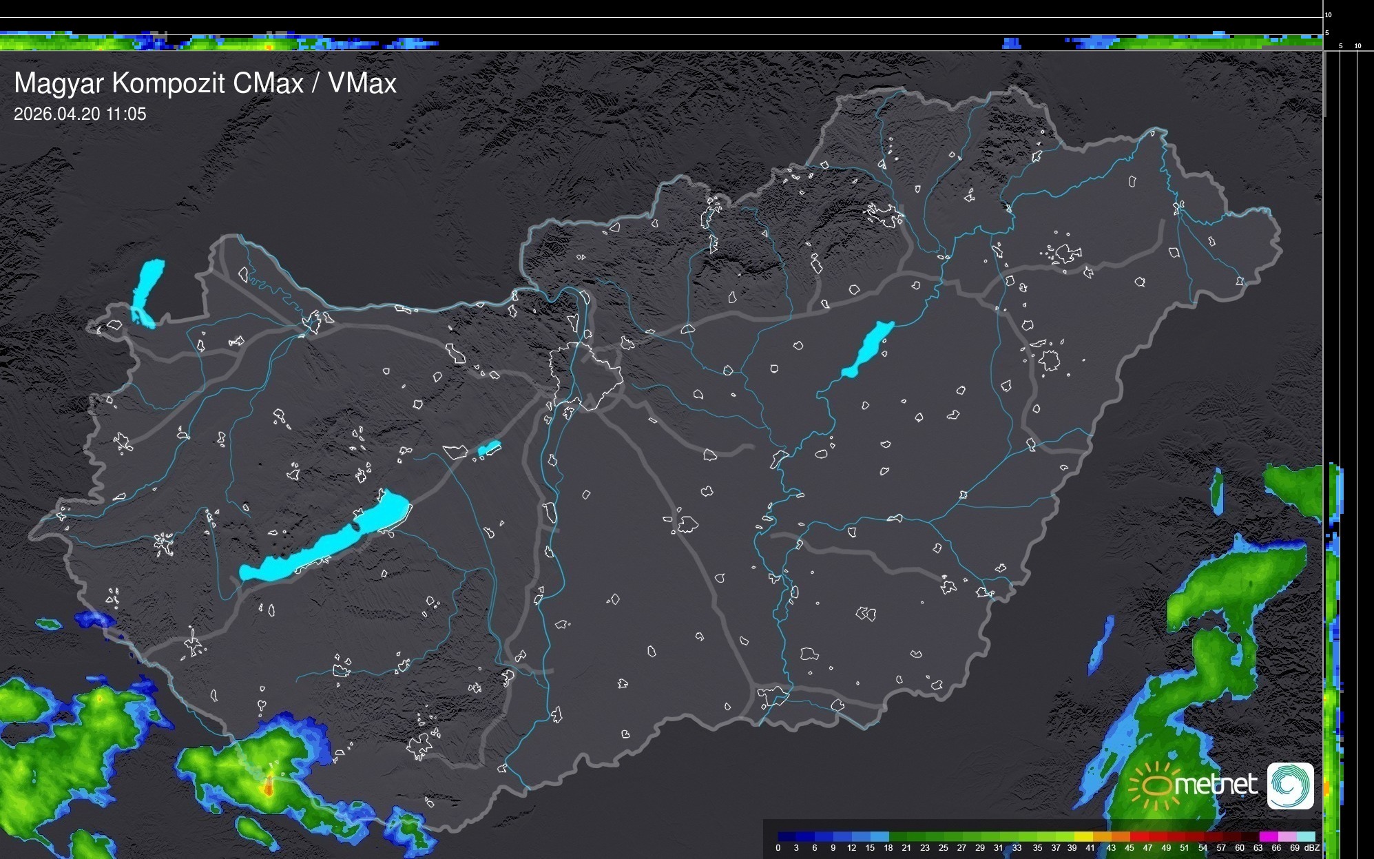Click the Magyar Kompozit CMax / VMax title
This screenshot has width=1374, height=859.
pyautogui.click(x=205, y=83)
